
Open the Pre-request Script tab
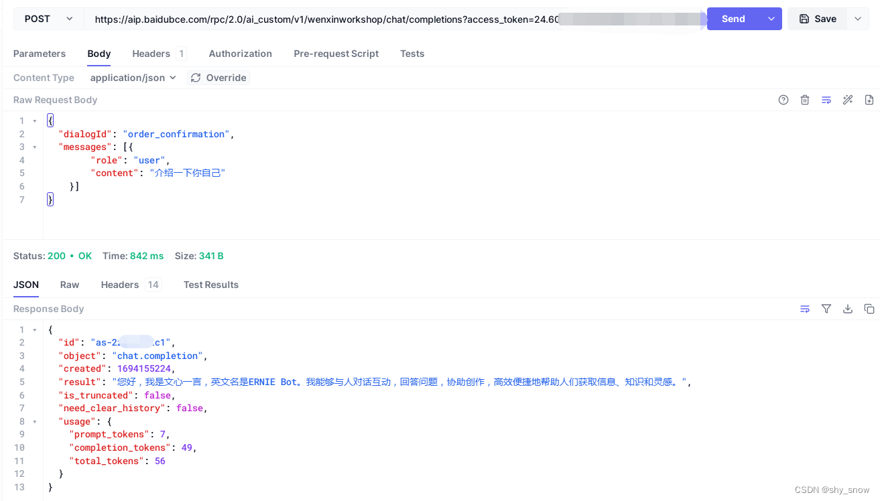click(x=336, y=54)
